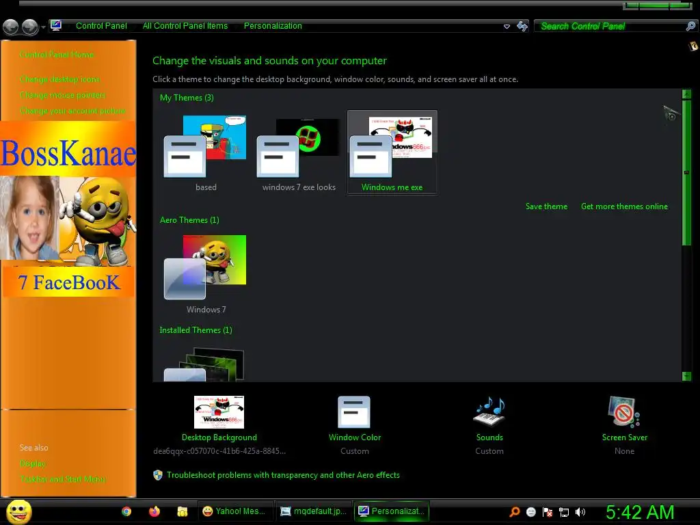Screen dimensions: 700x525
Task: Launch Firefox from the taskbar
Action: pyautogui.click(x=154, y=511)
